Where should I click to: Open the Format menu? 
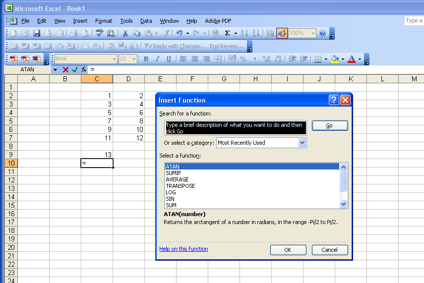[104, 21]
